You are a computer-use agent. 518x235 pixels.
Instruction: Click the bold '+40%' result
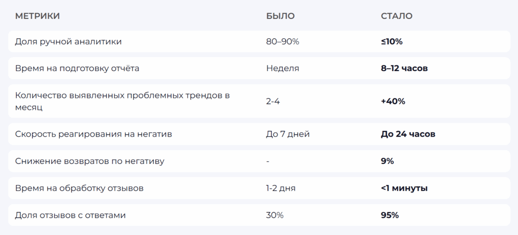393,101
